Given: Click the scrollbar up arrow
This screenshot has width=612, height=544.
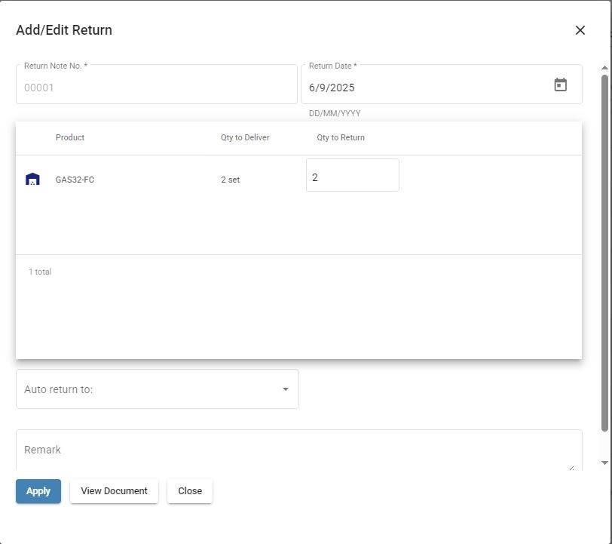Looking at the screenshot, I should point(604,68).
